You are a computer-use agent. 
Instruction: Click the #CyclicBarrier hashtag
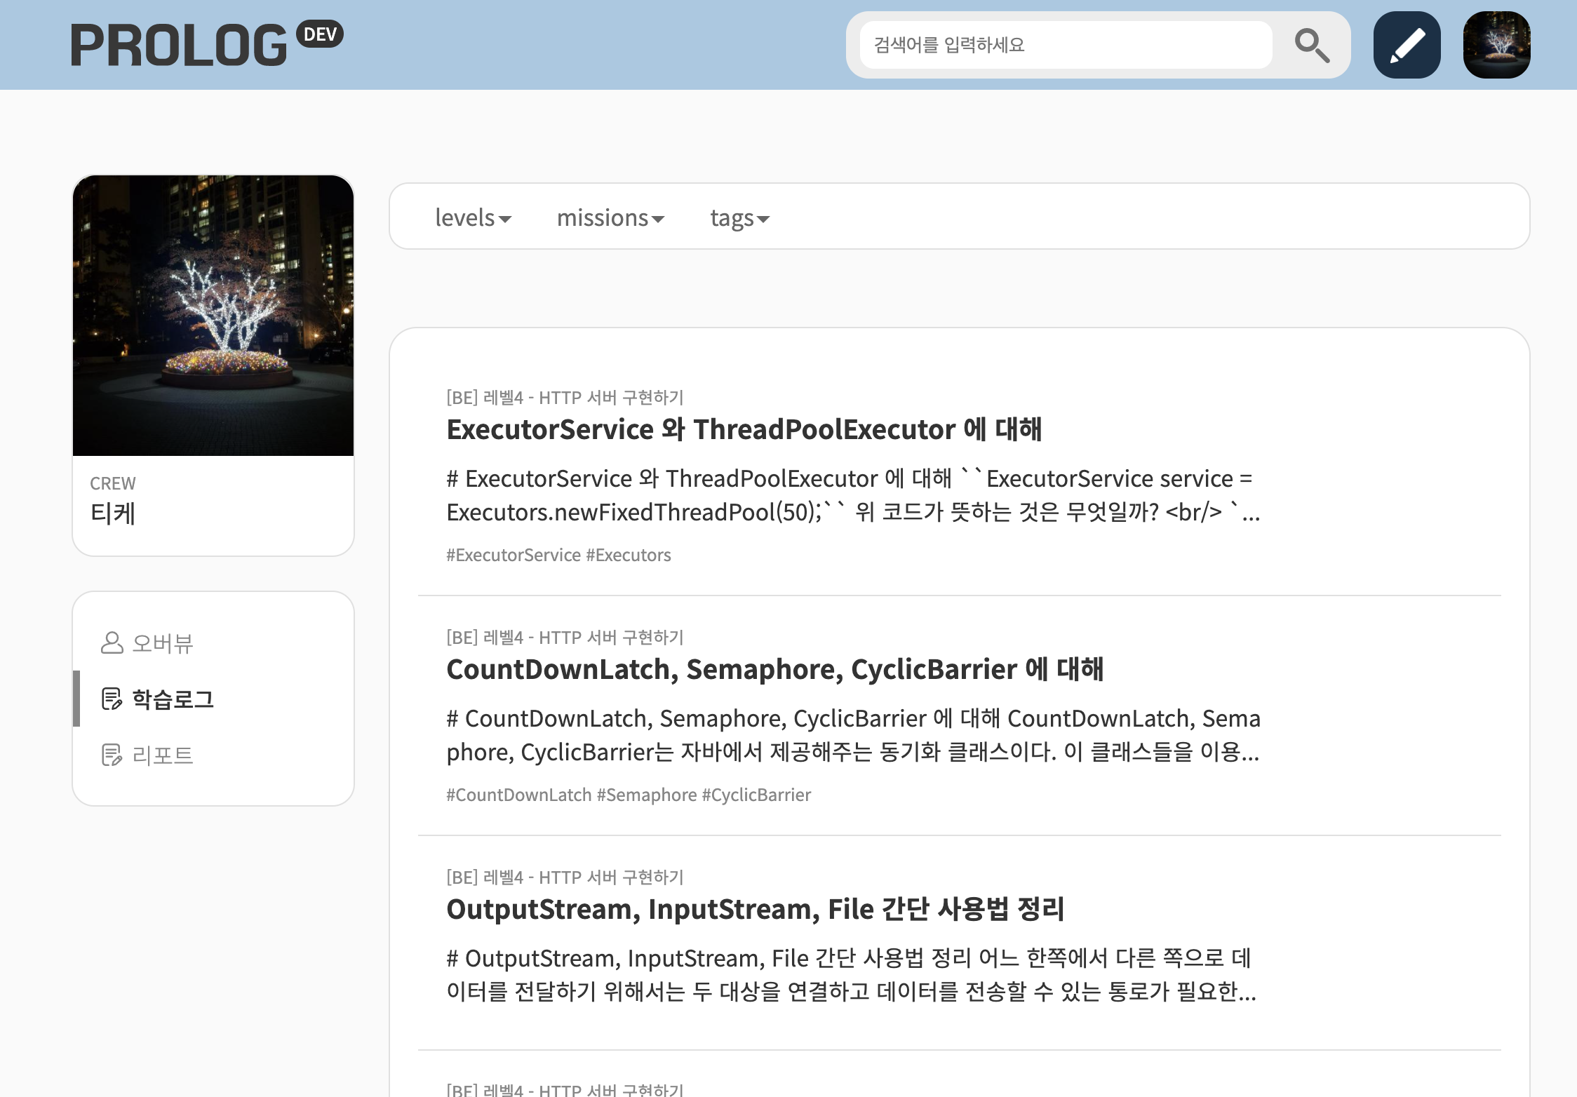tap(756, 795)
